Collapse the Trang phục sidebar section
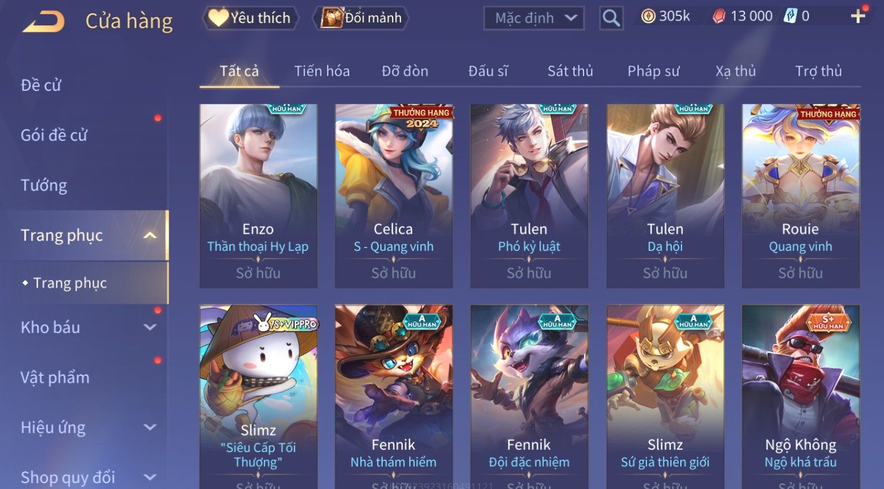The width and height of the screenshot is (884, 489). coord(150,235)
